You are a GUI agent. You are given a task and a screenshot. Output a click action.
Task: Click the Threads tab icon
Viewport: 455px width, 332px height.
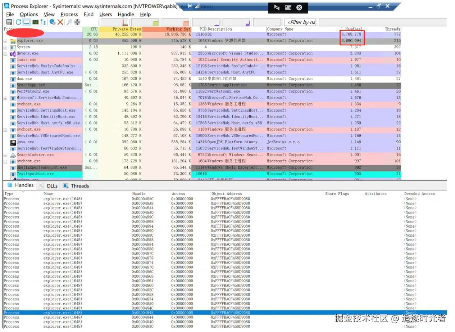65,186
